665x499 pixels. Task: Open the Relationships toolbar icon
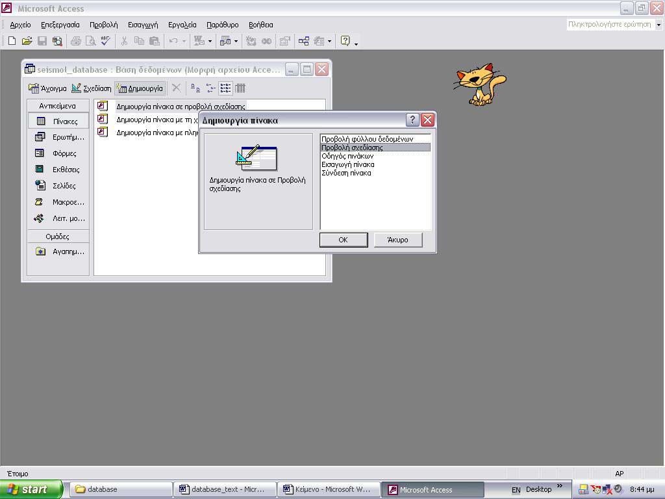tap(304, 41)
